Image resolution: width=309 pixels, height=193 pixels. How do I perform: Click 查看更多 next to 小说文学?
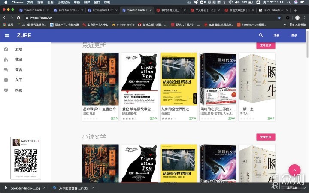pos(266,137)
